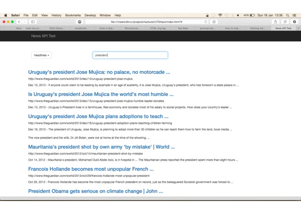
Task: Open the Develop menu
Action: pos(90,15)
